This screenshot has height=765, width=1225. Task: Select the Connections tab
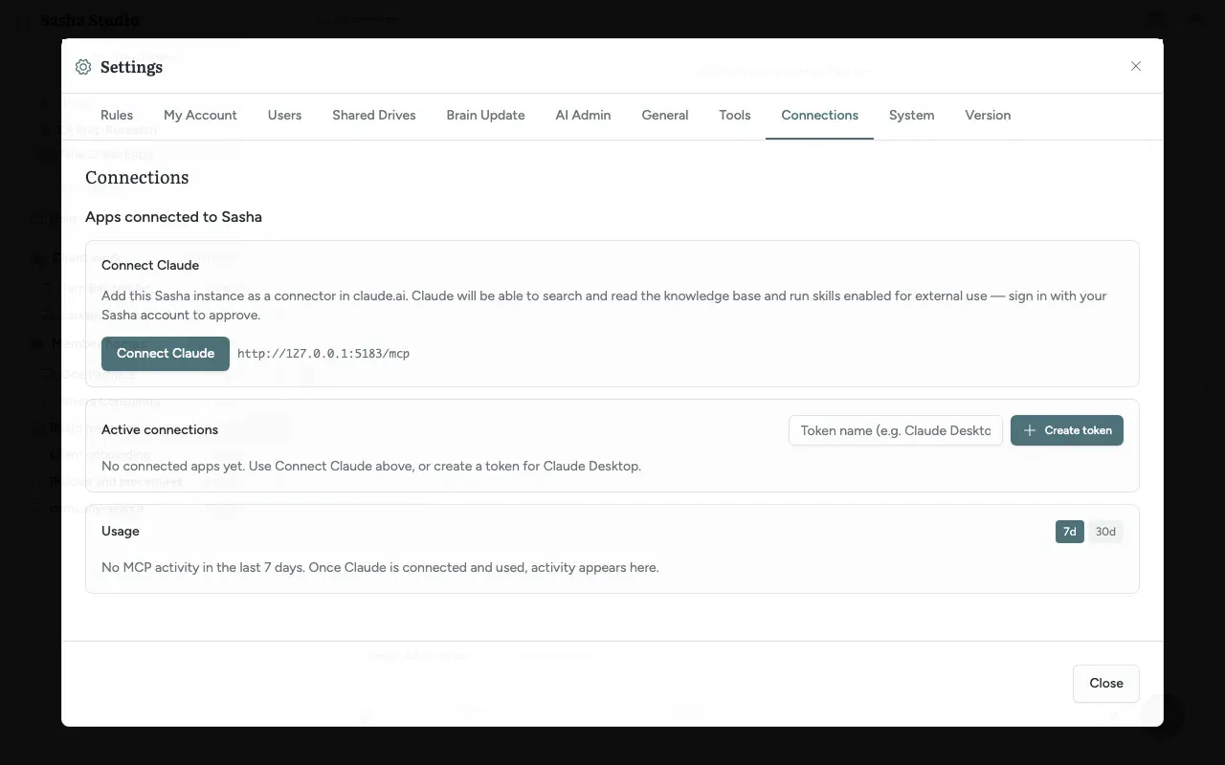coord(819,115)
